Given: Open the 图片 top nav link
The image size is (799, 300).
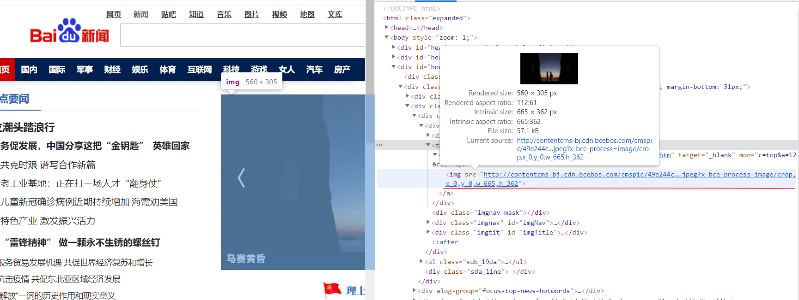Looking at the screenshot, I should click(252, 14).
